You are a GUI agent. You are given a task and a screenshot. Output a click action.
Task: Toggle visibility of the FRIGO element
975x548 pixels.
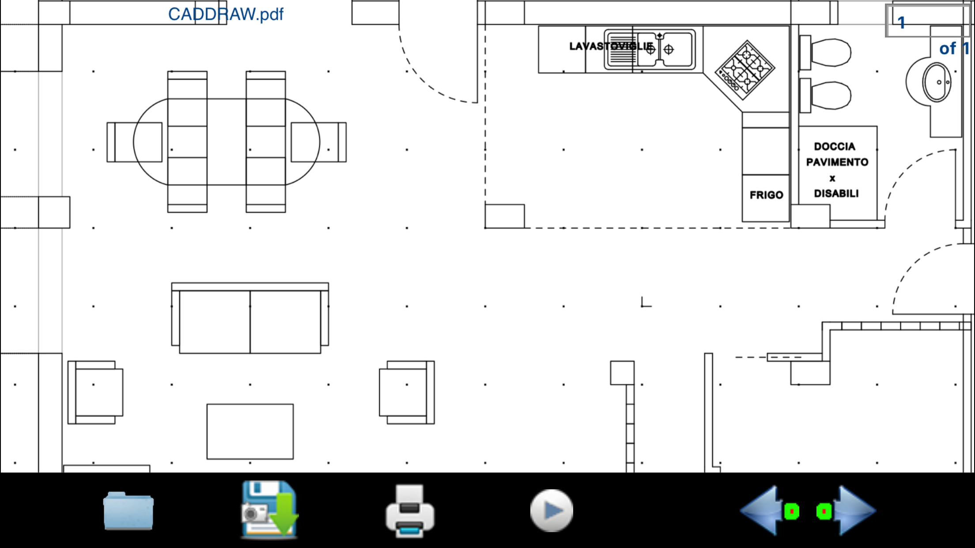coord(765,195)
